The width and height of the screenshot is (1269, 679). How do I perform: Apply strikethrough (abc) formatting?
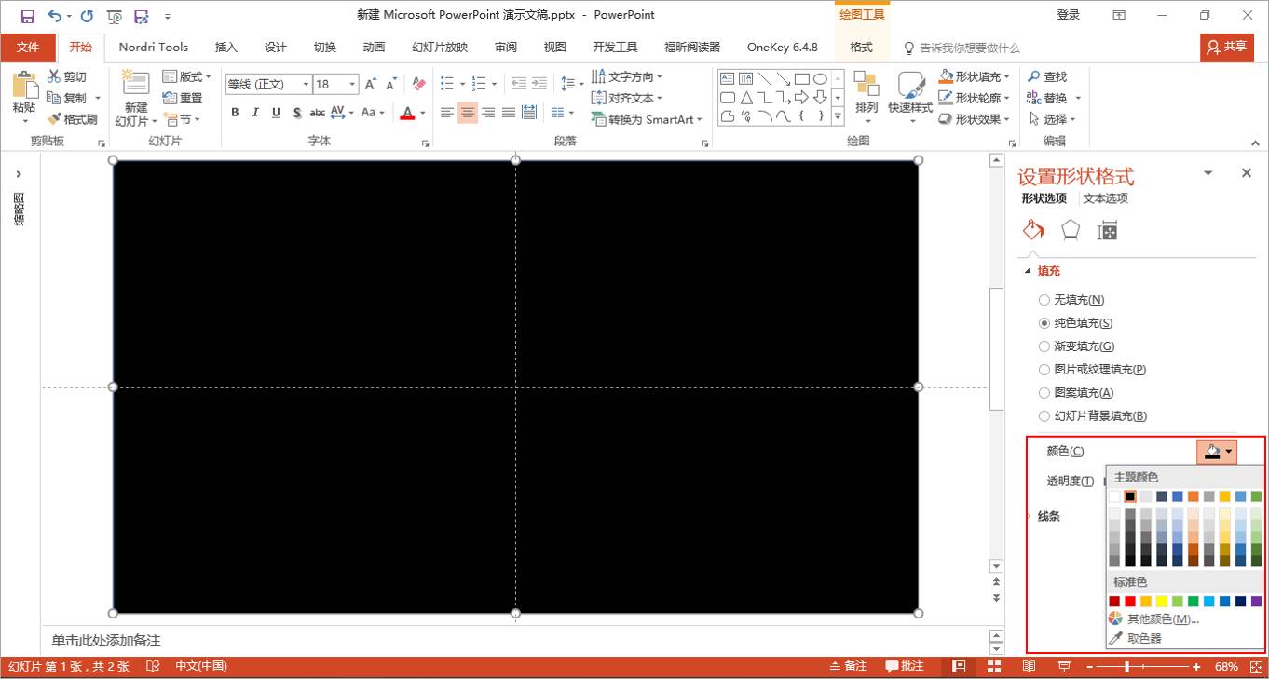[x=318, y=113]
